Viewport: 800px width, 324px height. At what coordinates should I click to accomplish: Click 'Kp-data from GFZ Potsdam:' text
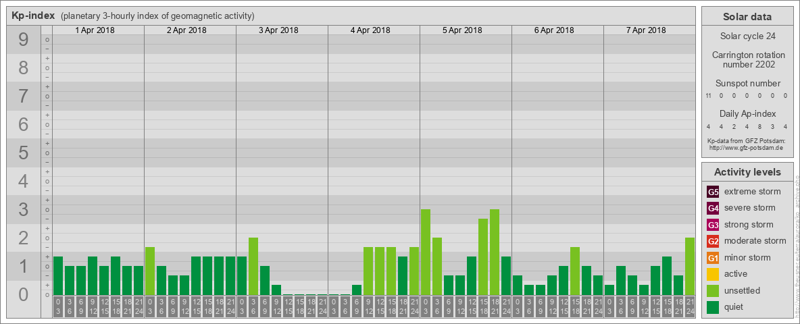coord(747,140)
